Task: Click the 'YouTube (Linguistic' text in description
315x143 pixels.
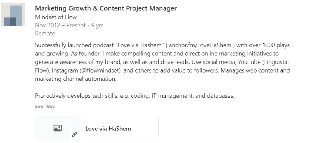Action: coord(263,62)
